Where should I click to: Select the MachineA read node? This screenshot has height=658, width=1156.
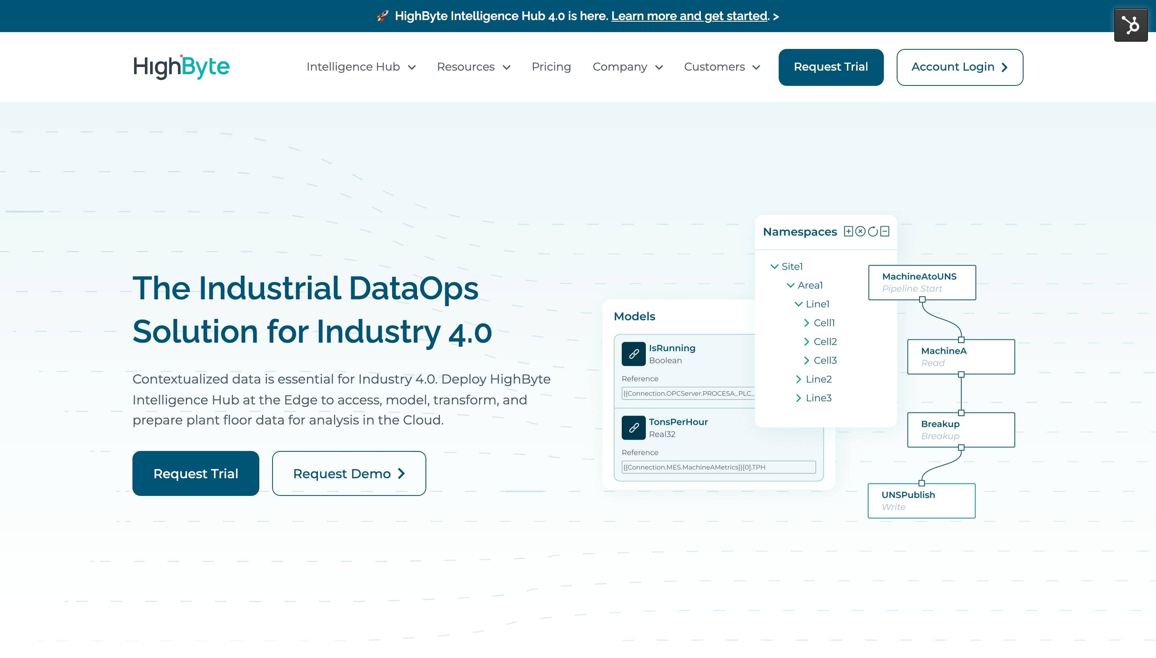[x=961, y=357]
